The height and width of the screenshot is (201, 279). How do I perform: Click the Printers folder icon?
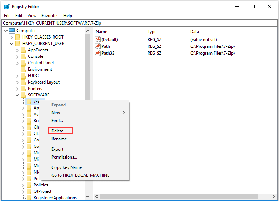(x=23, y=89)
